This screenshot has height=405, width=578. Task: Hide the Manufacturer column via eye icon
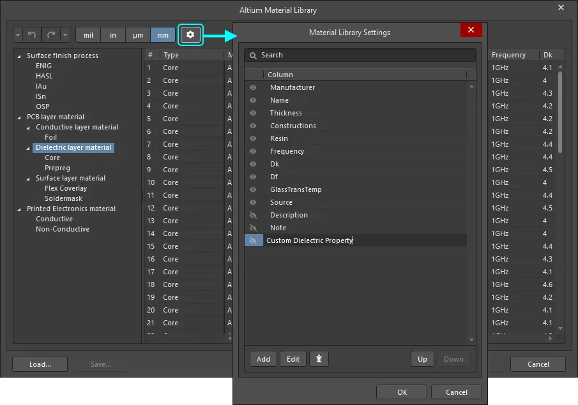254,87
